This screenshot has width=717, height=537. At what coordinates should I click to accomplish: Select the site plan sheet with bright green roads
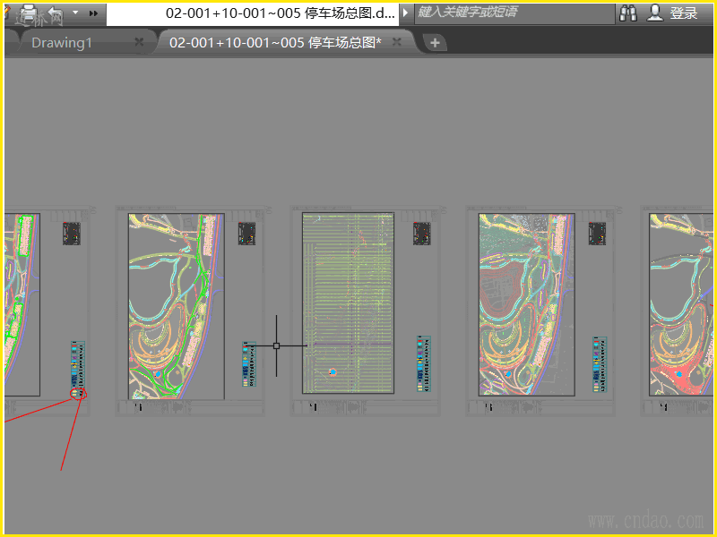click(176, 306)
